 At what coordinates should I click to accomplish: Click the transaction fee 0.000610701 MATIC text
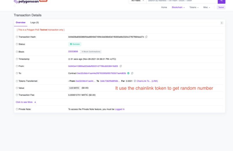(82, 95)
